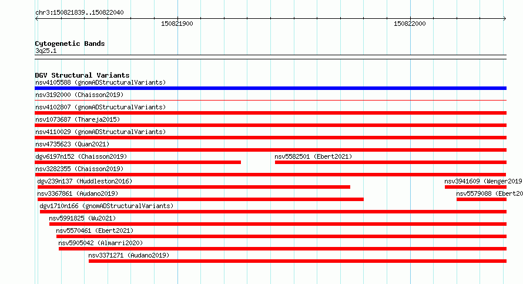This screenshot has height=284, width=523.
Task: Click the red bar under nsv3941609
Action: click(x=475, y=187)
